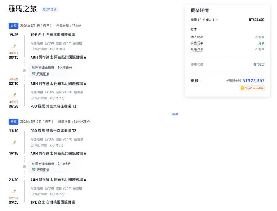
Task: Click the outbound layover circle marker on the timeline
Action: click(x=24, y=71)
